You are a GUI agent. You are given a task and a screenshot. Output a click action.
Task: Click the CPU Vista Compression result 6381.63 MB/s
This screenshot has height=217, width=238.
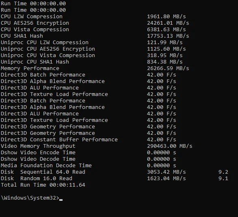167,30
